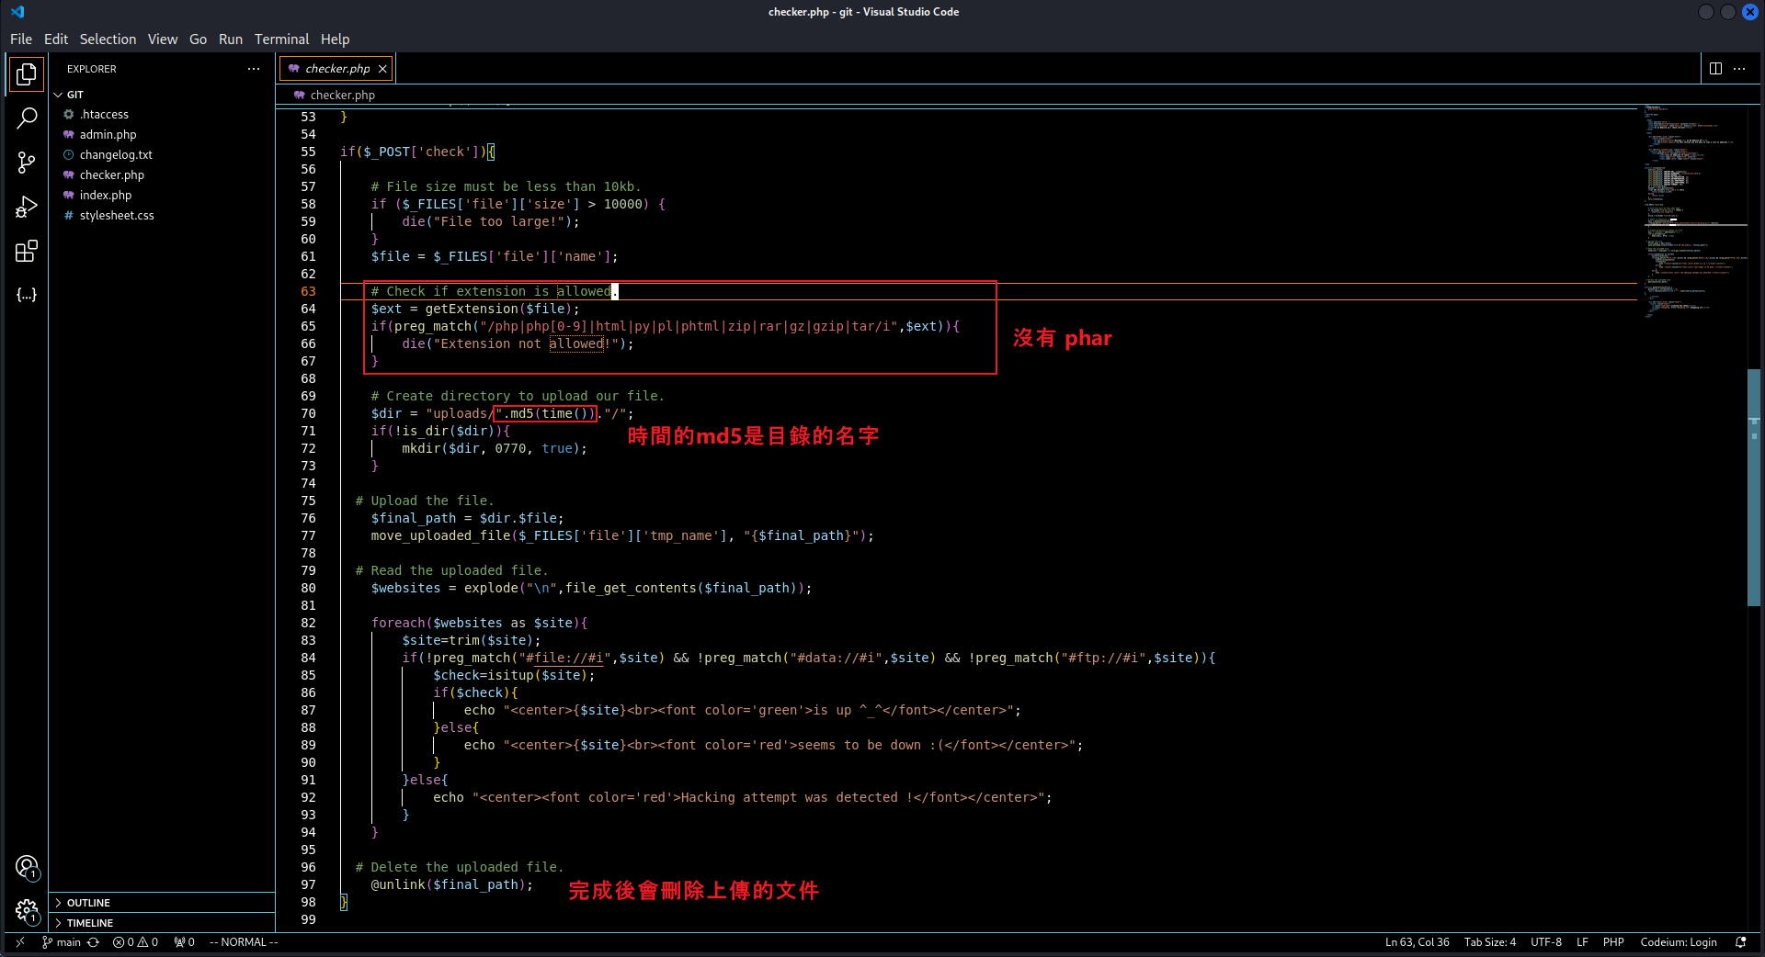The image size is (1765, 957).
Task: Place cursor on move_uploaded_file line
Action: (622, 535)
